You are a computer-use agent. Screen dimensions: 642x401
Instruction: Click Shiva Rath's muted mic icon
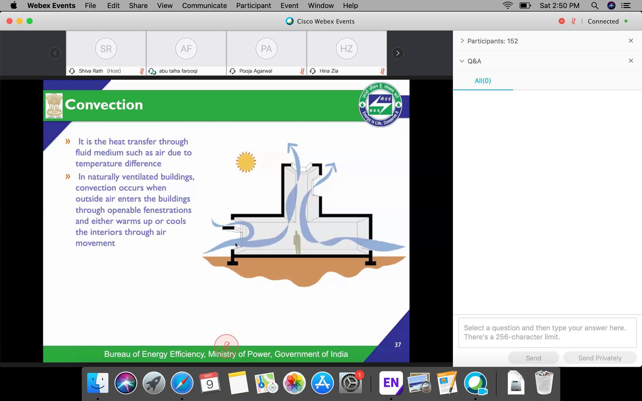coord(142,71)
